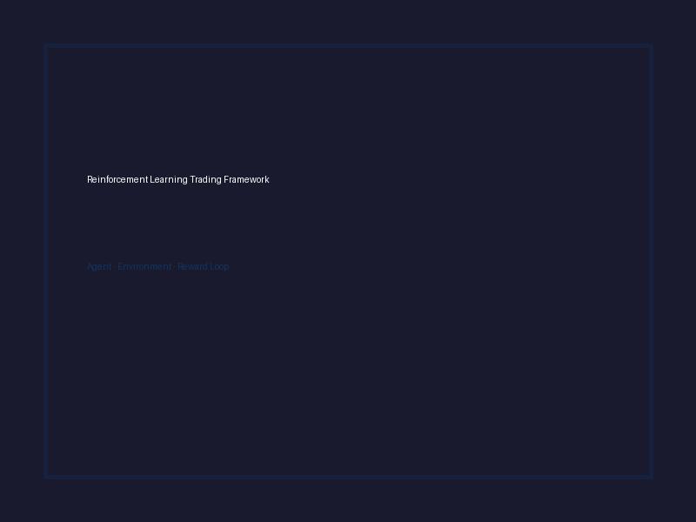The width and height of the screenshot is (696, 522).
Task: Click the bottom edge of slide frame
Action: [349, 477]
